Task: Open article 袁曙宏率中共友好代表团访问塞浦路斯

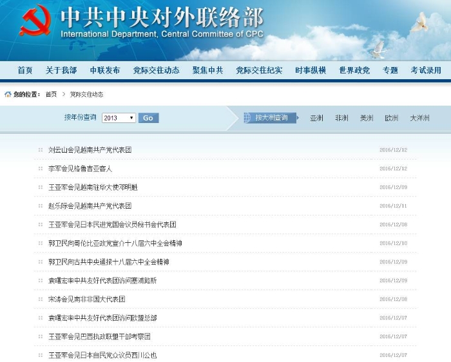Action: coord(102,281)
